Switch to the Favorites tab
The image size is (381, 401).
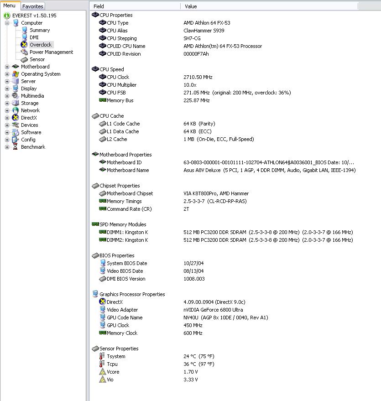33,6
